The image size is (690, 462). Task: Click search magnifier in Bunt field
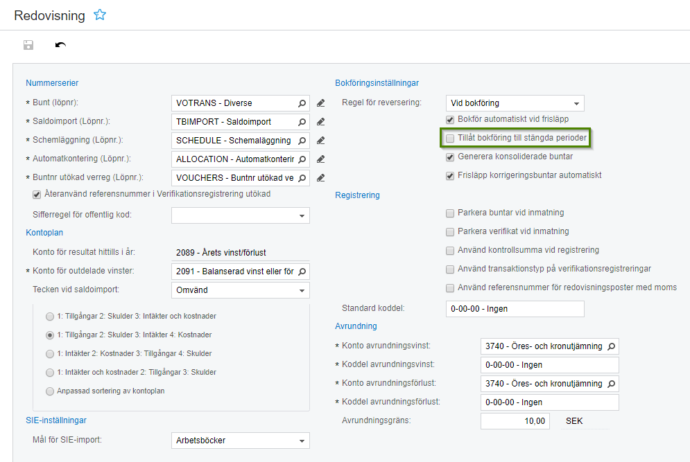[x=302, y=103]
